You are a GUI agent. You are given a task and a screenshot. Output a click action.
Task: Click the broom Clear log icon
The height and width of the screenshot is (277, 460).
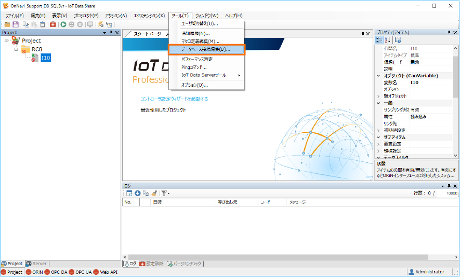point(154,193)
